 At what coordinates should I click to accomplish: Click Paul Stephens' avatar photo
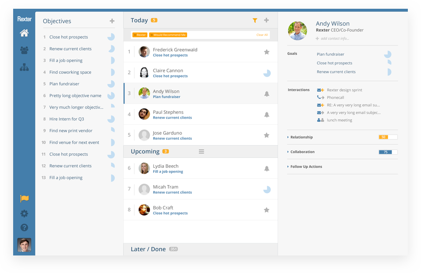click(144, 114)
